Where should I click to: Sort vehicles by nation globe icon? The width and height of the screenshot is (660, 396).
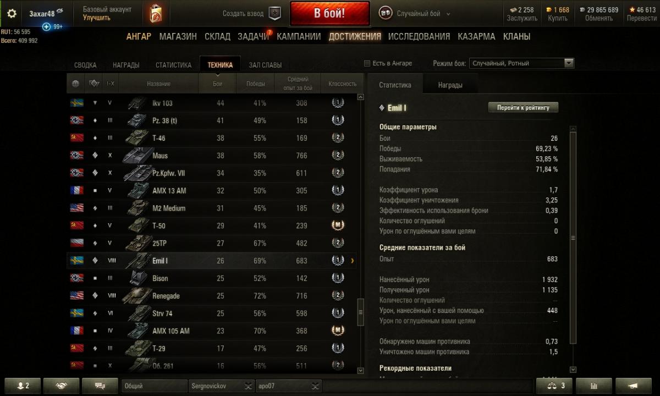(76, 84)
